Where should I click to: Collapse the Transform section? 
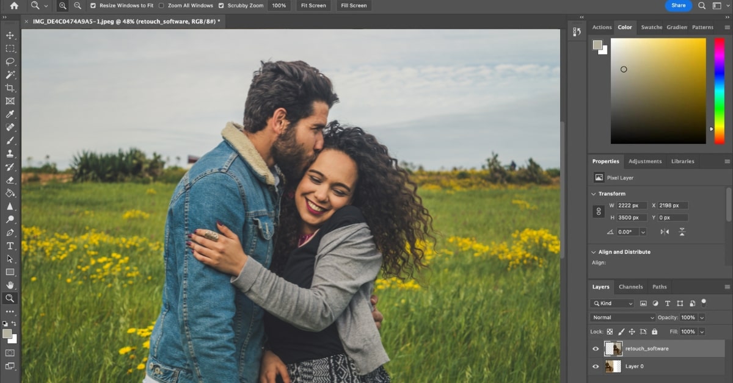tap(593, 194)
